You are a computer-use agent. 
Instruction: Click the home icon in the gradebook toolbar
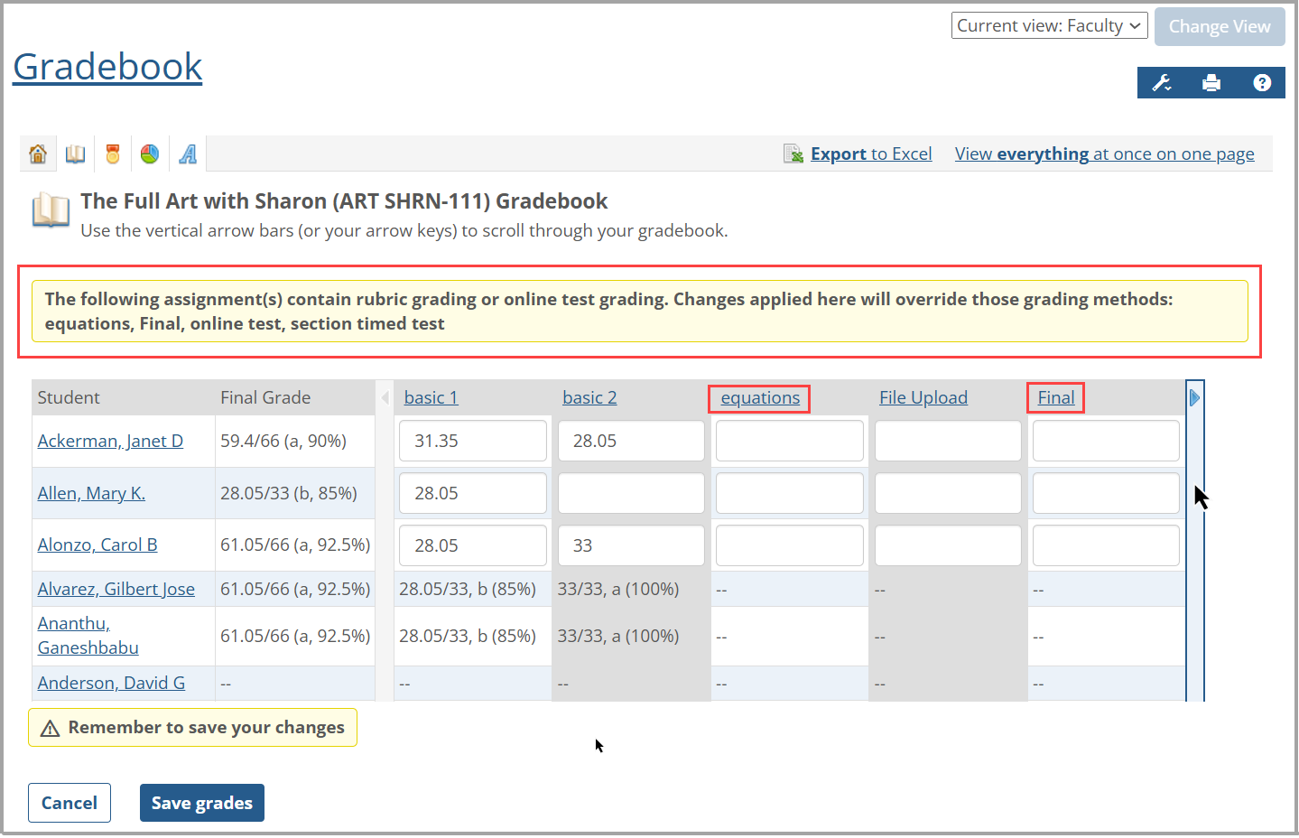coord(37,153)
